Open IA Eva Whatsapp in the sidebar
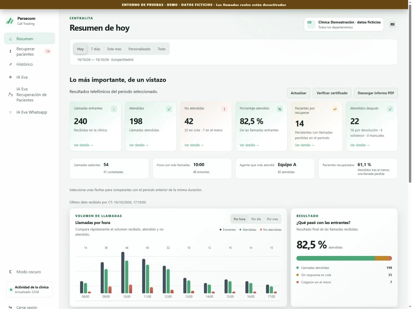This screenshot has height=309, width=412. (29, 112)
